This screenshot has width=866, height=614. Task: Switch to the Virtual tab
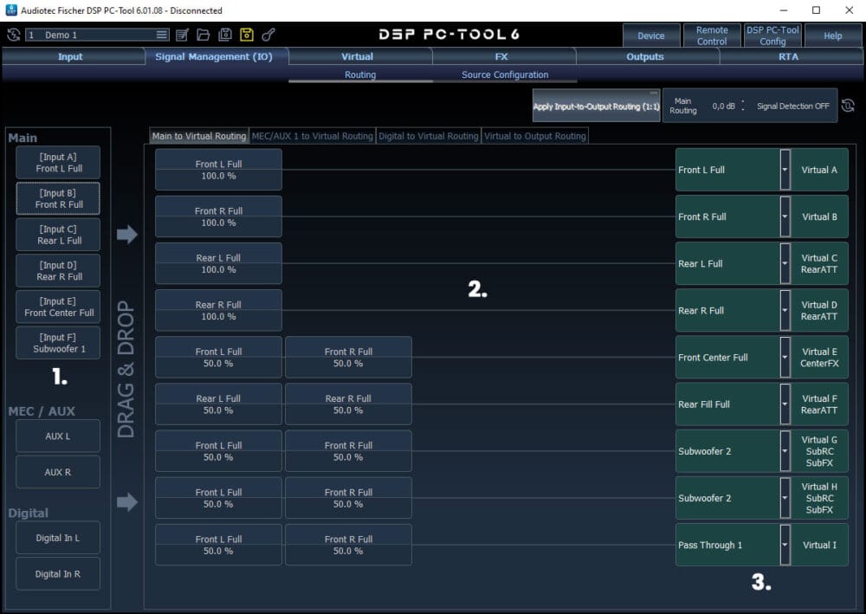358,56
